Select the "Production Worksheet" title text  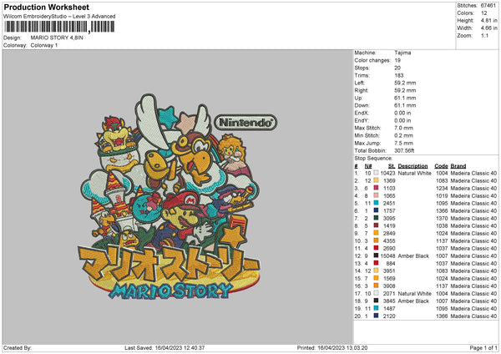[46, 7]
